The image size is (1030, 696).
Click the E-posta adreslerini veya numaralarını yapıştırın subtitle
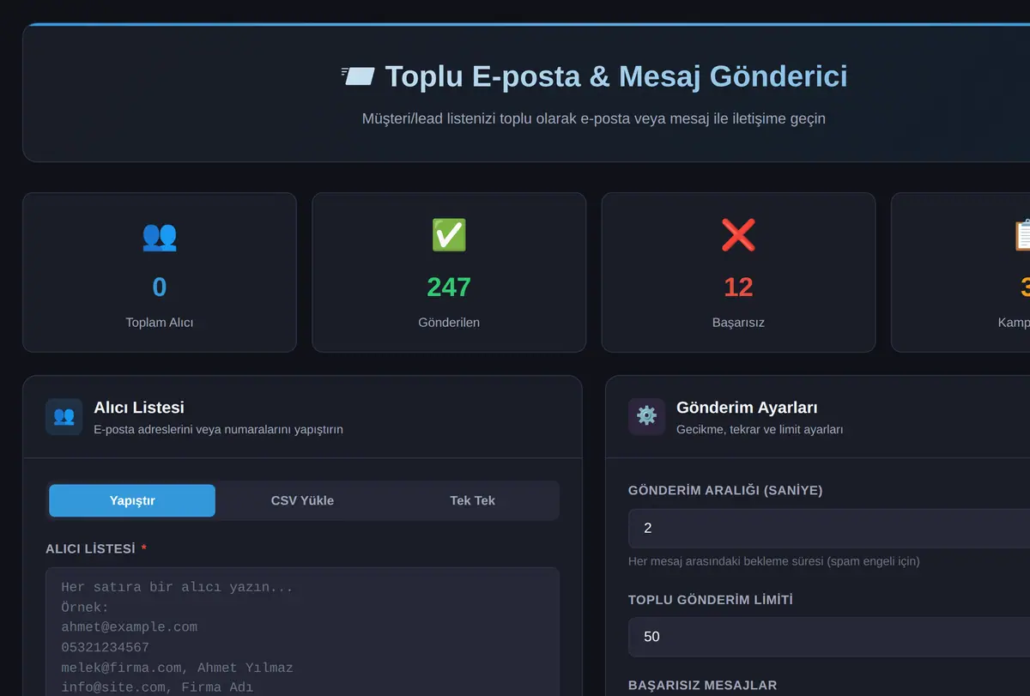point(218,429)
